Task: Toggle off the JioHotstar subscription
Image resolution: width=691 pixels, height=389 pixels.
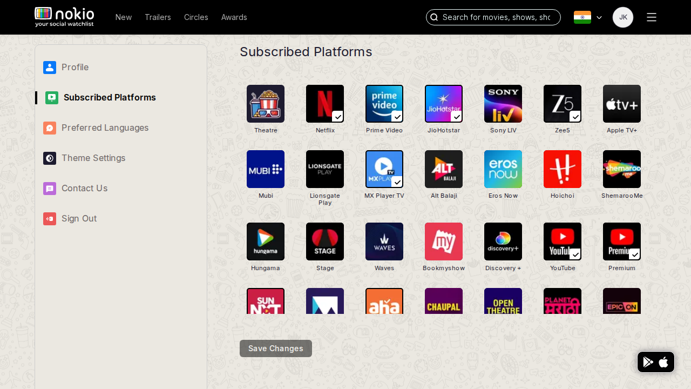Action: 444,104
